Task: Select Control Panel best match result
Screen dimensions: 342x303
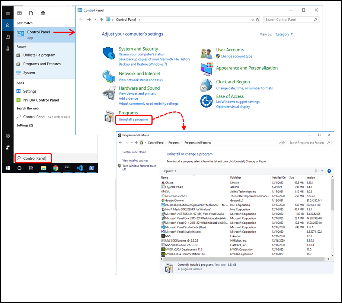Action: pyautogui.click(x=38, y=34)
